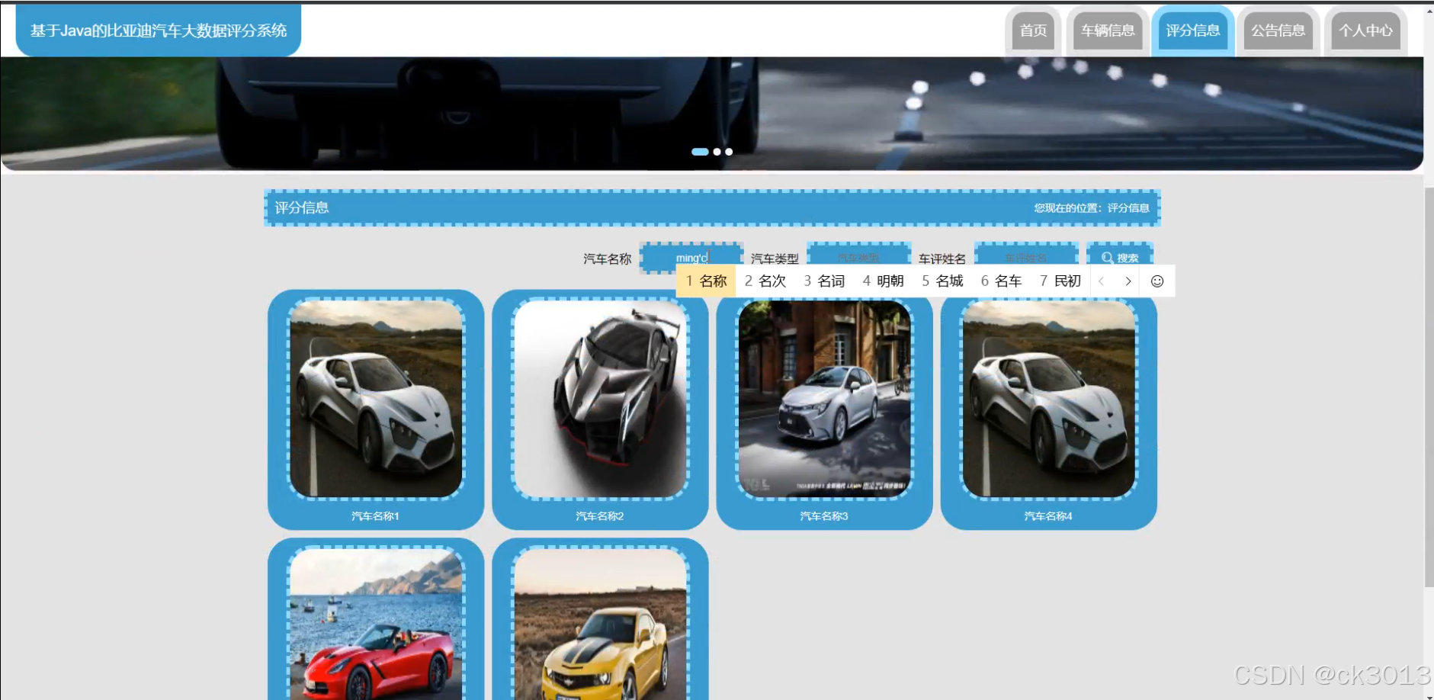1434x700 pixels.
Task: Open the 个人中心 navigation tab
Action: click(x=1365, y=31)
